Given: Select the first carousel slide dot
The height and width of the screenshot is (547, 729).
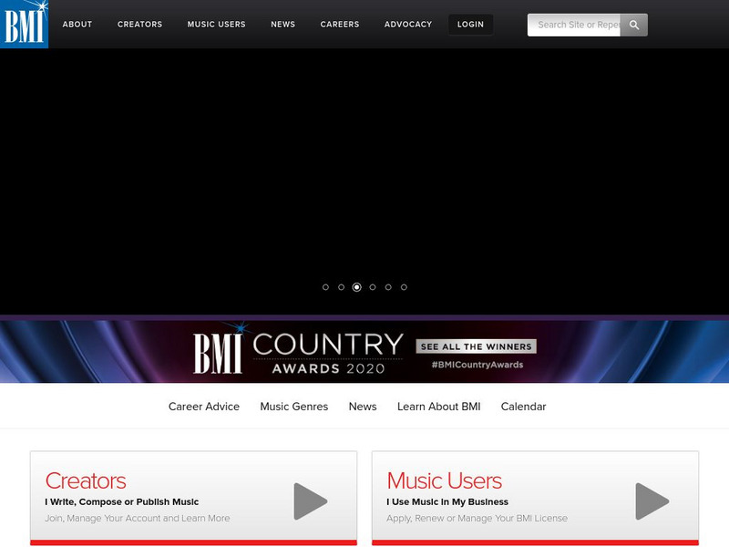Looking at the screenshot, I should coord(325,287).
